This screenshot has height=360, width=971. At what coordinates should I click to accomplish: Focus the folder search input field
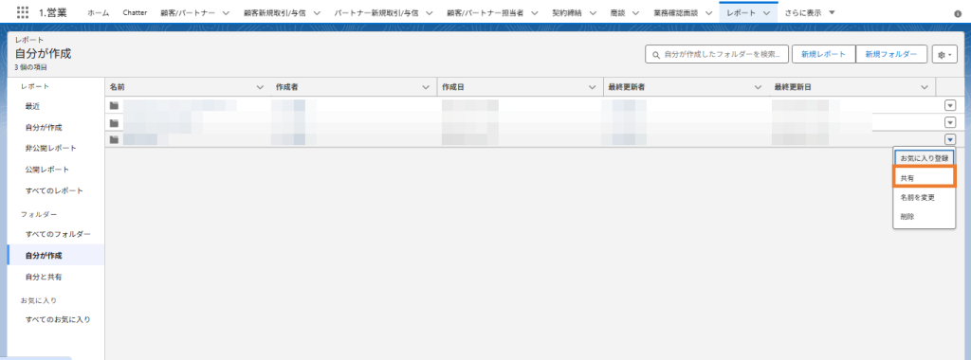pyautogui.click(x=717, y=54)
